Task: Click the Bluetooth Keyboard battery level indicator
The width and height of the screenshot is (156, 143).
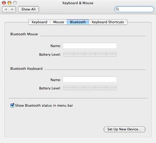Action: click(x=90, y=88)
